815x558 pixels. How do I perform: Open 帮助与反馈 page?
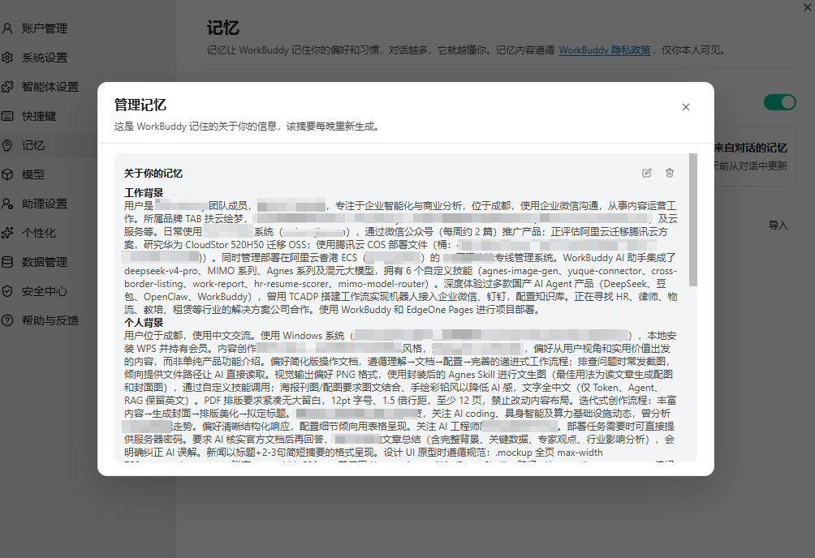click(50, 320)
